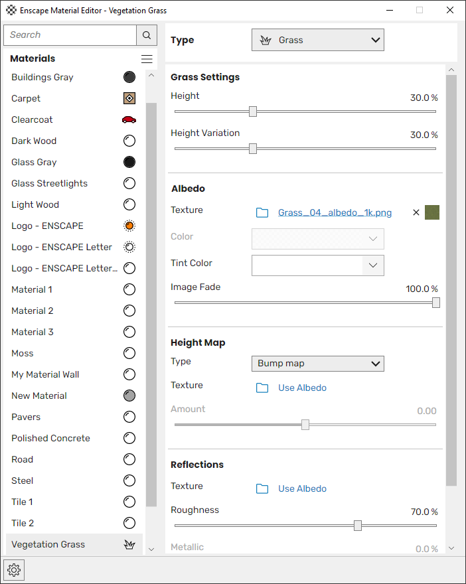The width and height of the screenshot is (466, 584).
Task: Browse Albedo texture with folder icon
Action: pos(262,212)
